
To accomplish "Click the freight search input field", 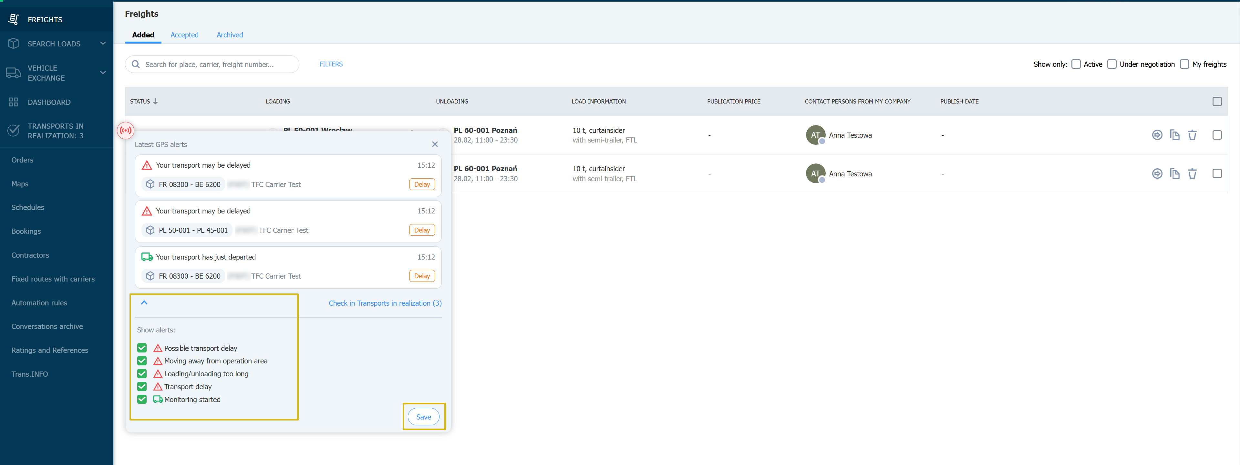I will [212, 64].
